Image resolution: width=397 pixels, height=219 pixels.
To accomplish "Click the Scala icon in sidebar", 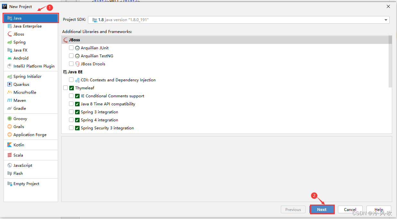I will point(10,155).
